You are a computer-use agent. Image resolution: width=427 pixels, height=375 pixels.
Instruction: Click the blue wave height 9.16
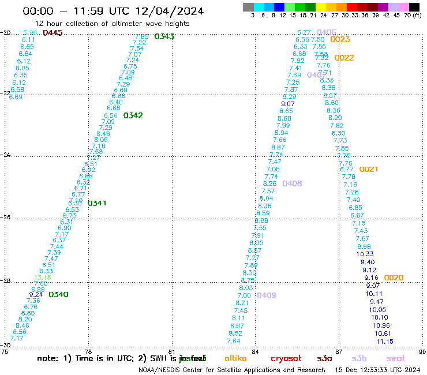pyautogui.click(x=372, y=277)
